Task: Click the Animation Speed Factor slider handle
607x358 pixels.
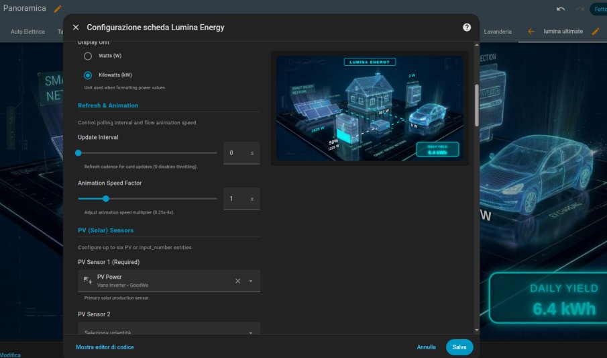Action: tap(106, 199)
